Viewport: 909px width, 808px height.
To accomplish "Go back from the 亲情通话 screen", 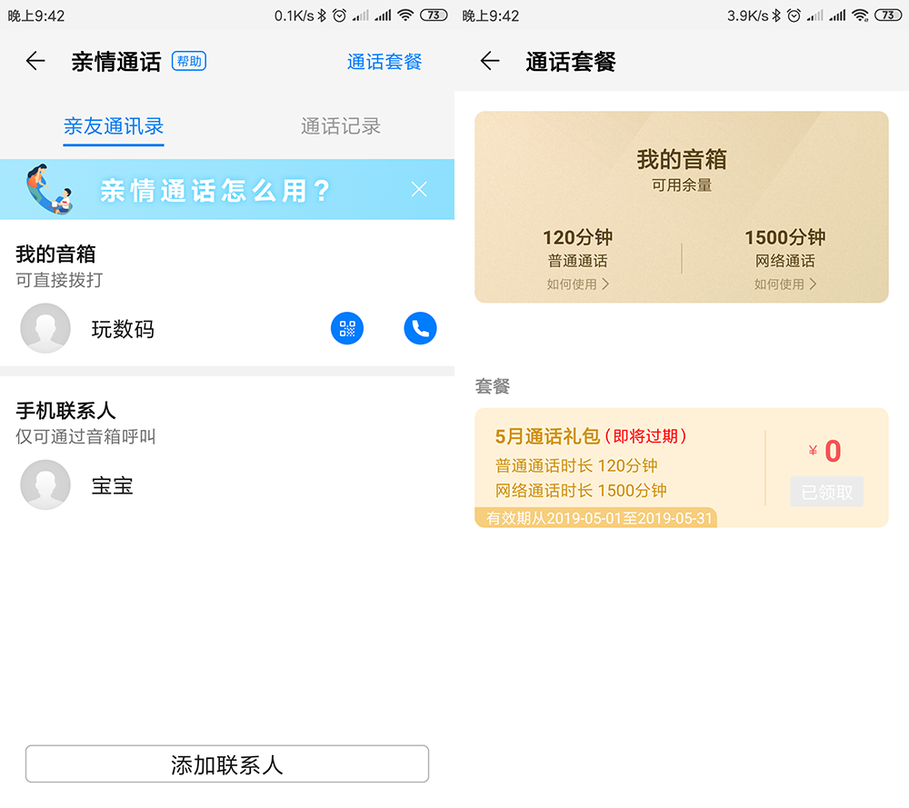I will (x=35, y=61).
